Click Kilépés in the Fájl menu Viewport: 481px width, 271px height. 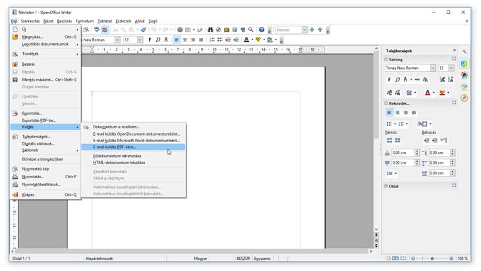pyautogui.click(x=45, y=195)
